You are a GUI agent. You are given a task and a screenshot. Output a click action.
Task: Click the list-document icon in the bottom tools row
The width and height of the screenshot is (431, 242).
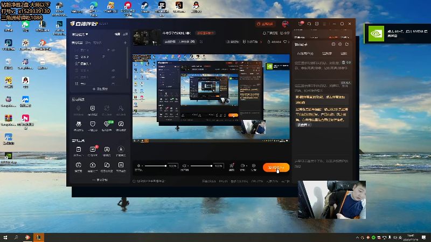point(121,165)
